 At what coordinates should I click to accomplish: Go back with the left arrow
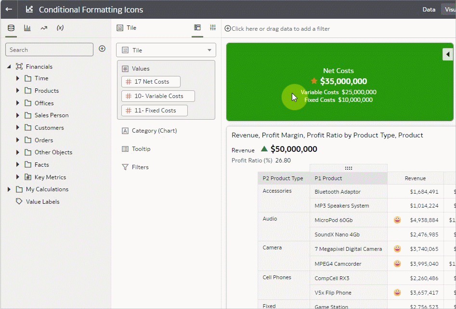click(9, 9)
